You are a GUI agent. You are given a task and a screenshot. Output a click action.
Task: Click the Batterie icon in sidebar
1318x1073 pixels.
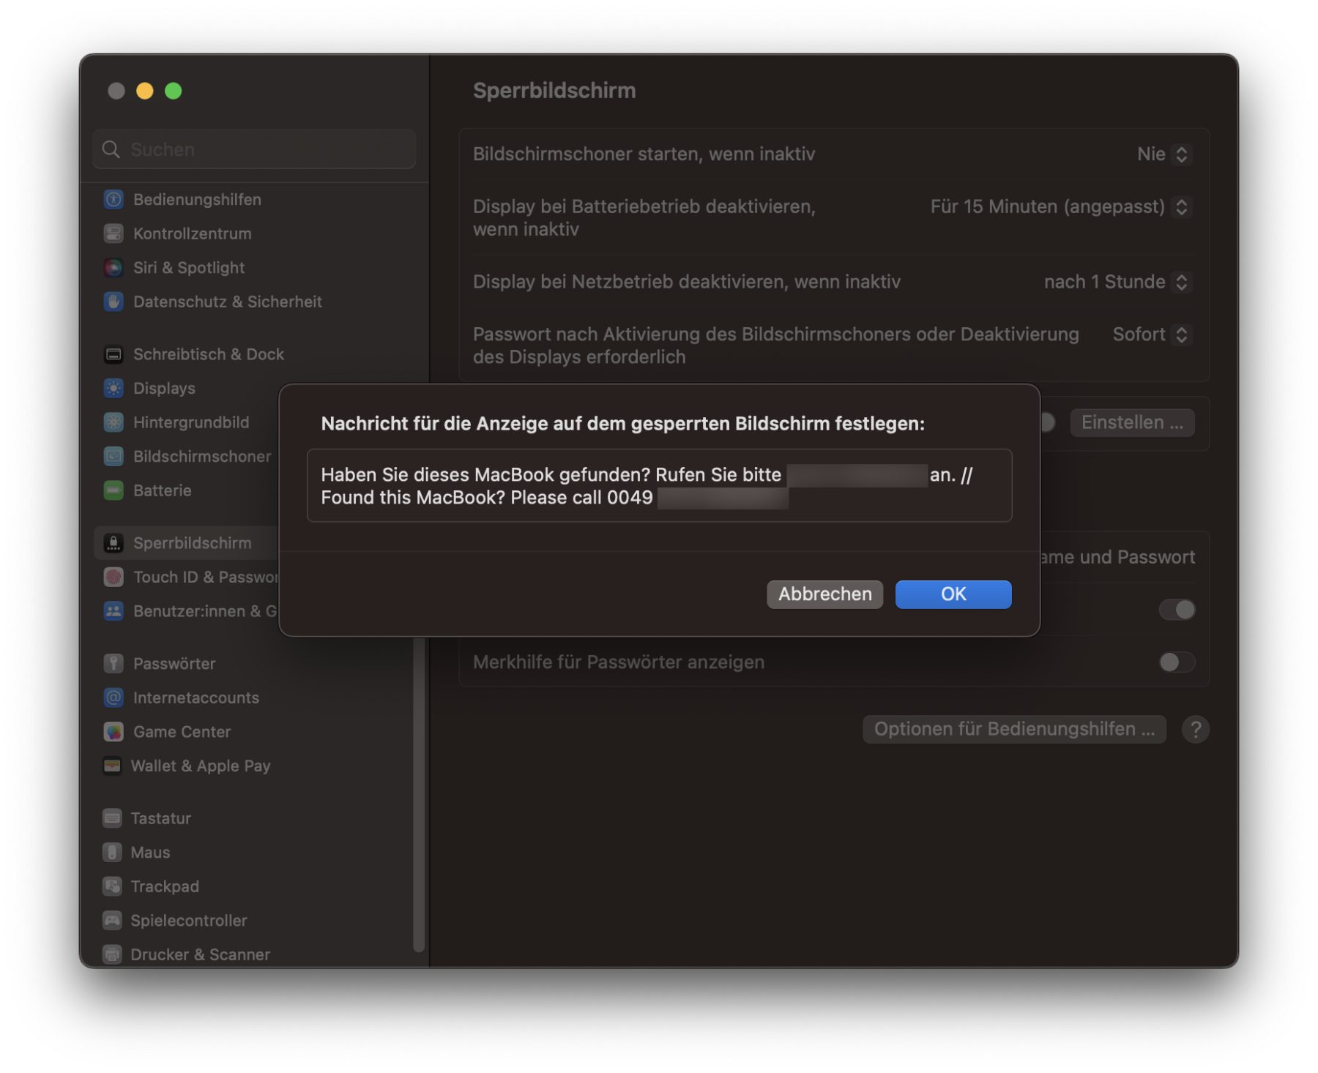[113, 490]
